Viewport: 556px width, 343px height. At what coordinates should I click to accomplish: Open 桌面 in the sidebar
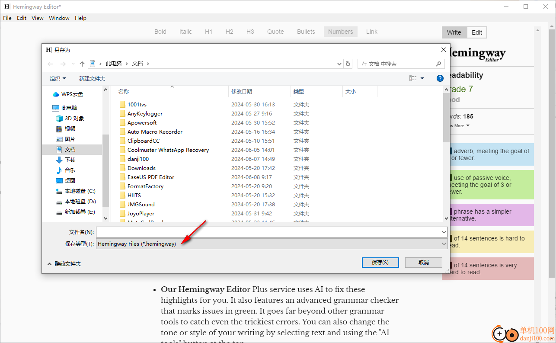[x=66, y=181]
